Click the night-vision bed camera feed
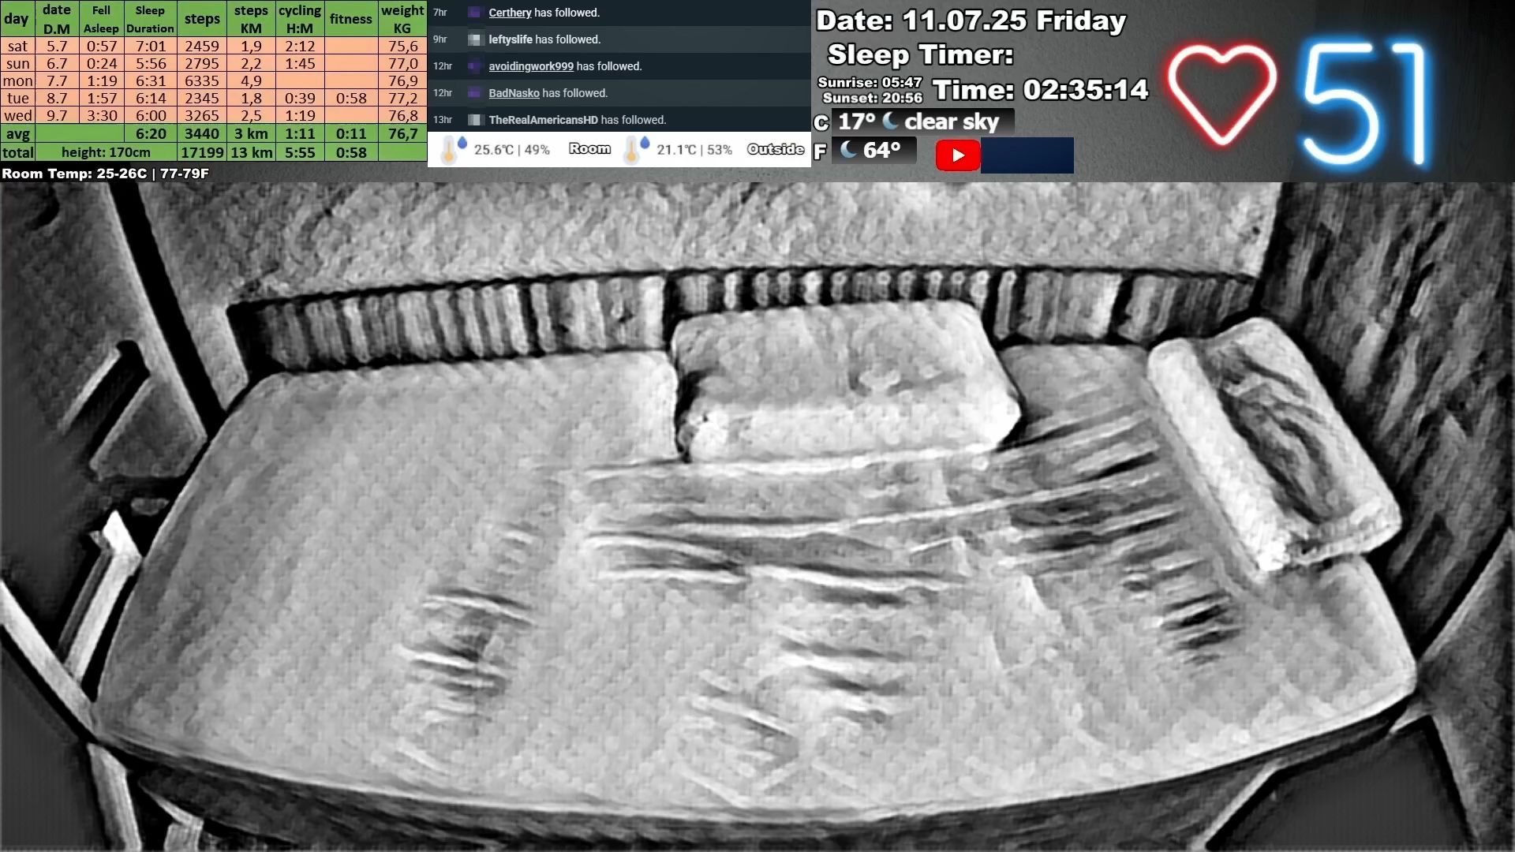The width and height of the screenshot is (1515, 852). (x=757, y=517)
